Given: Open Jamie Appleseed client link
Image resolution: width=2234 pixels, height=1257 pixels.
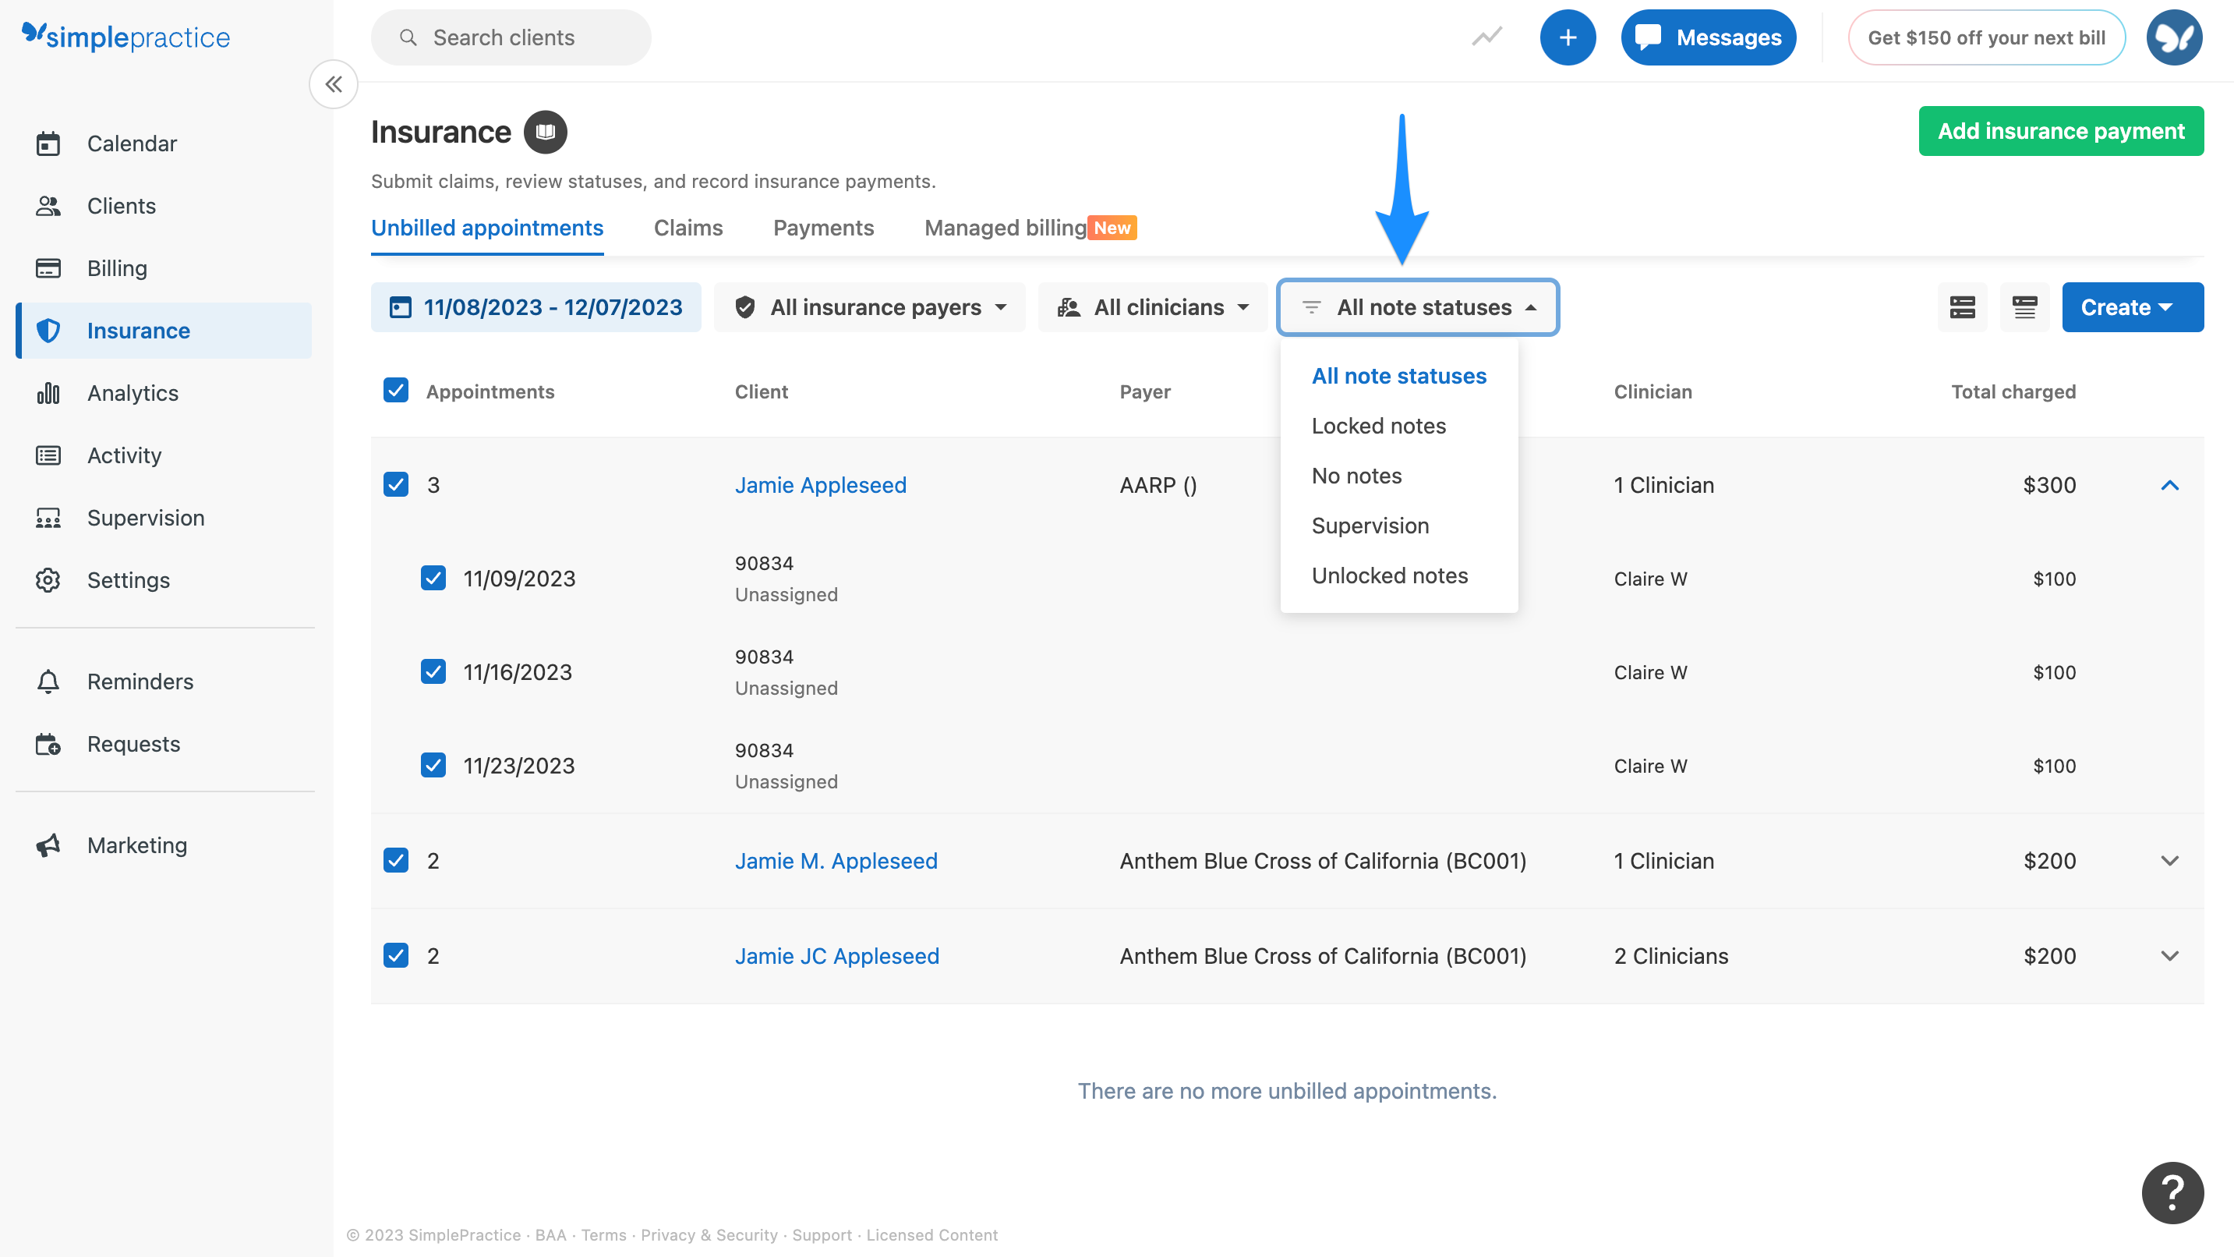Looking at the screenshot, I should (x=820, y=485).
